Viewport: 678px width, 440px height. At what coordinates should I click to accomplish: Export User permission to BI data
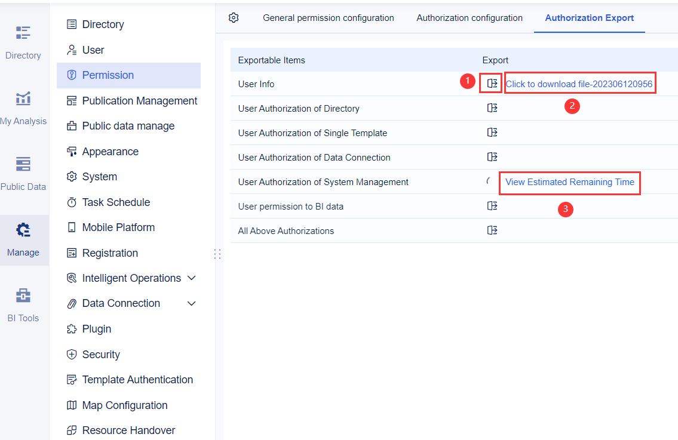pos(492,205)
